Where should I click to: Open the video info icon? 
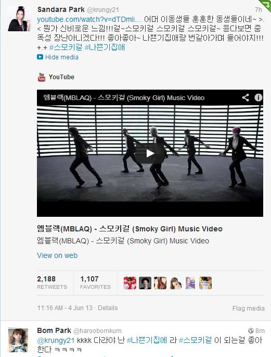[x=259, y=97]
